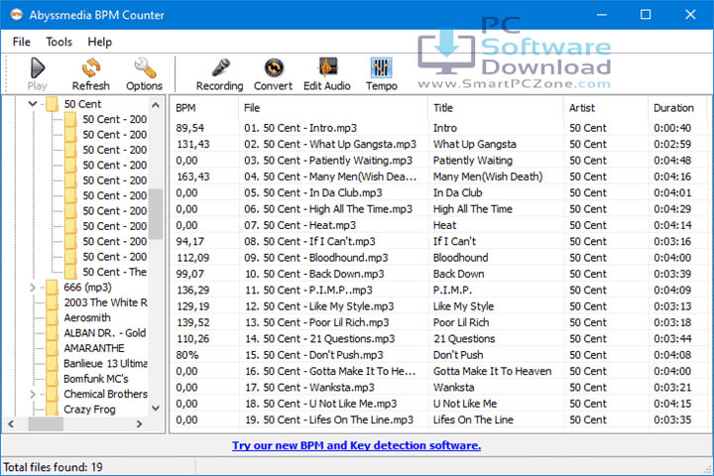Select the Crazy Frog folder icon
Screen dimensions: 714x476
click(53, 409)
